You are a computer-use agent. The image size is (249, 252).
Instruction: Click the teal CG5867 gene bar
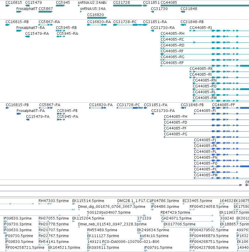click(x=46, y=12)
